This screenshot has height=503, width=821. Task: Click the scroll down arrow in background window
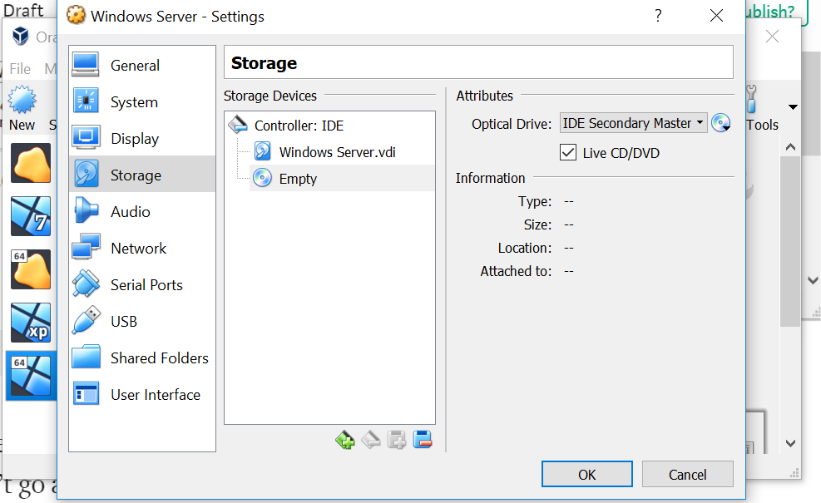click(790, 443)
